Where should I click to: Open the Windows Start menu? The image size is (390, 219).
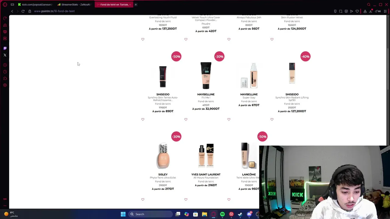pyautogui.click(x=123, y=214)
